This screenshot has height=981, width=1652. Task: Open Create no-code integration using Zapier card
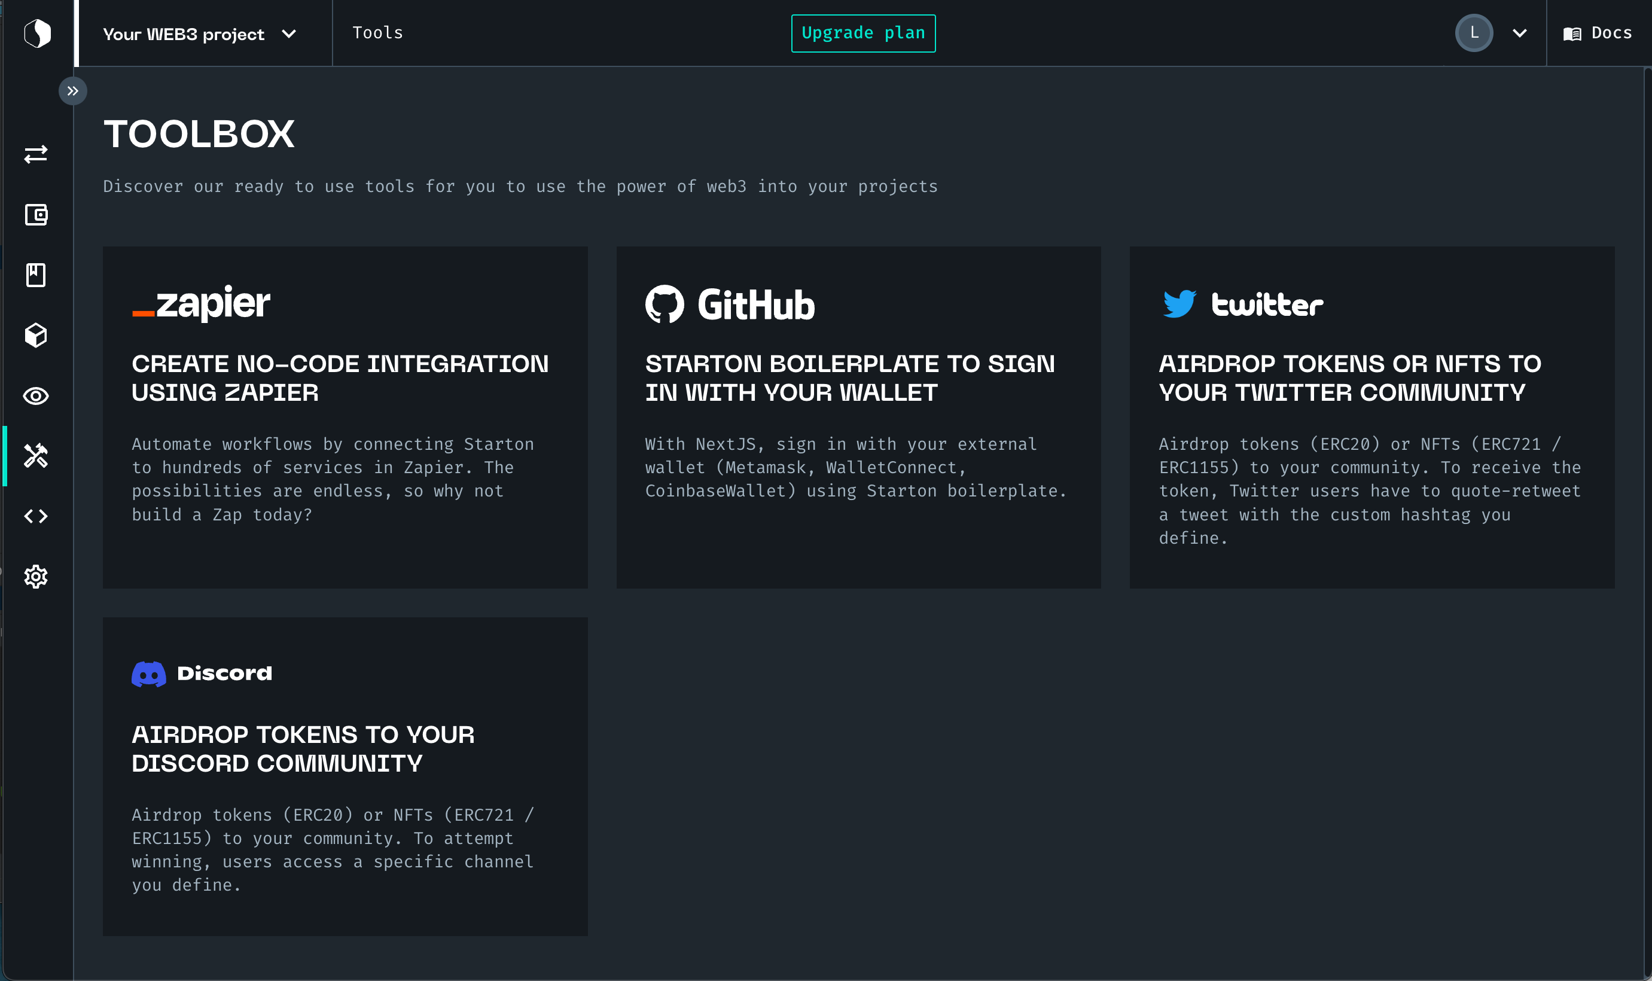click(345, 417)
